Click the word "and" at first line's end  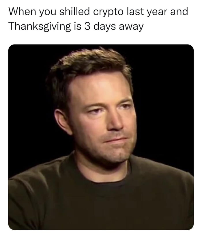point(179,12)
